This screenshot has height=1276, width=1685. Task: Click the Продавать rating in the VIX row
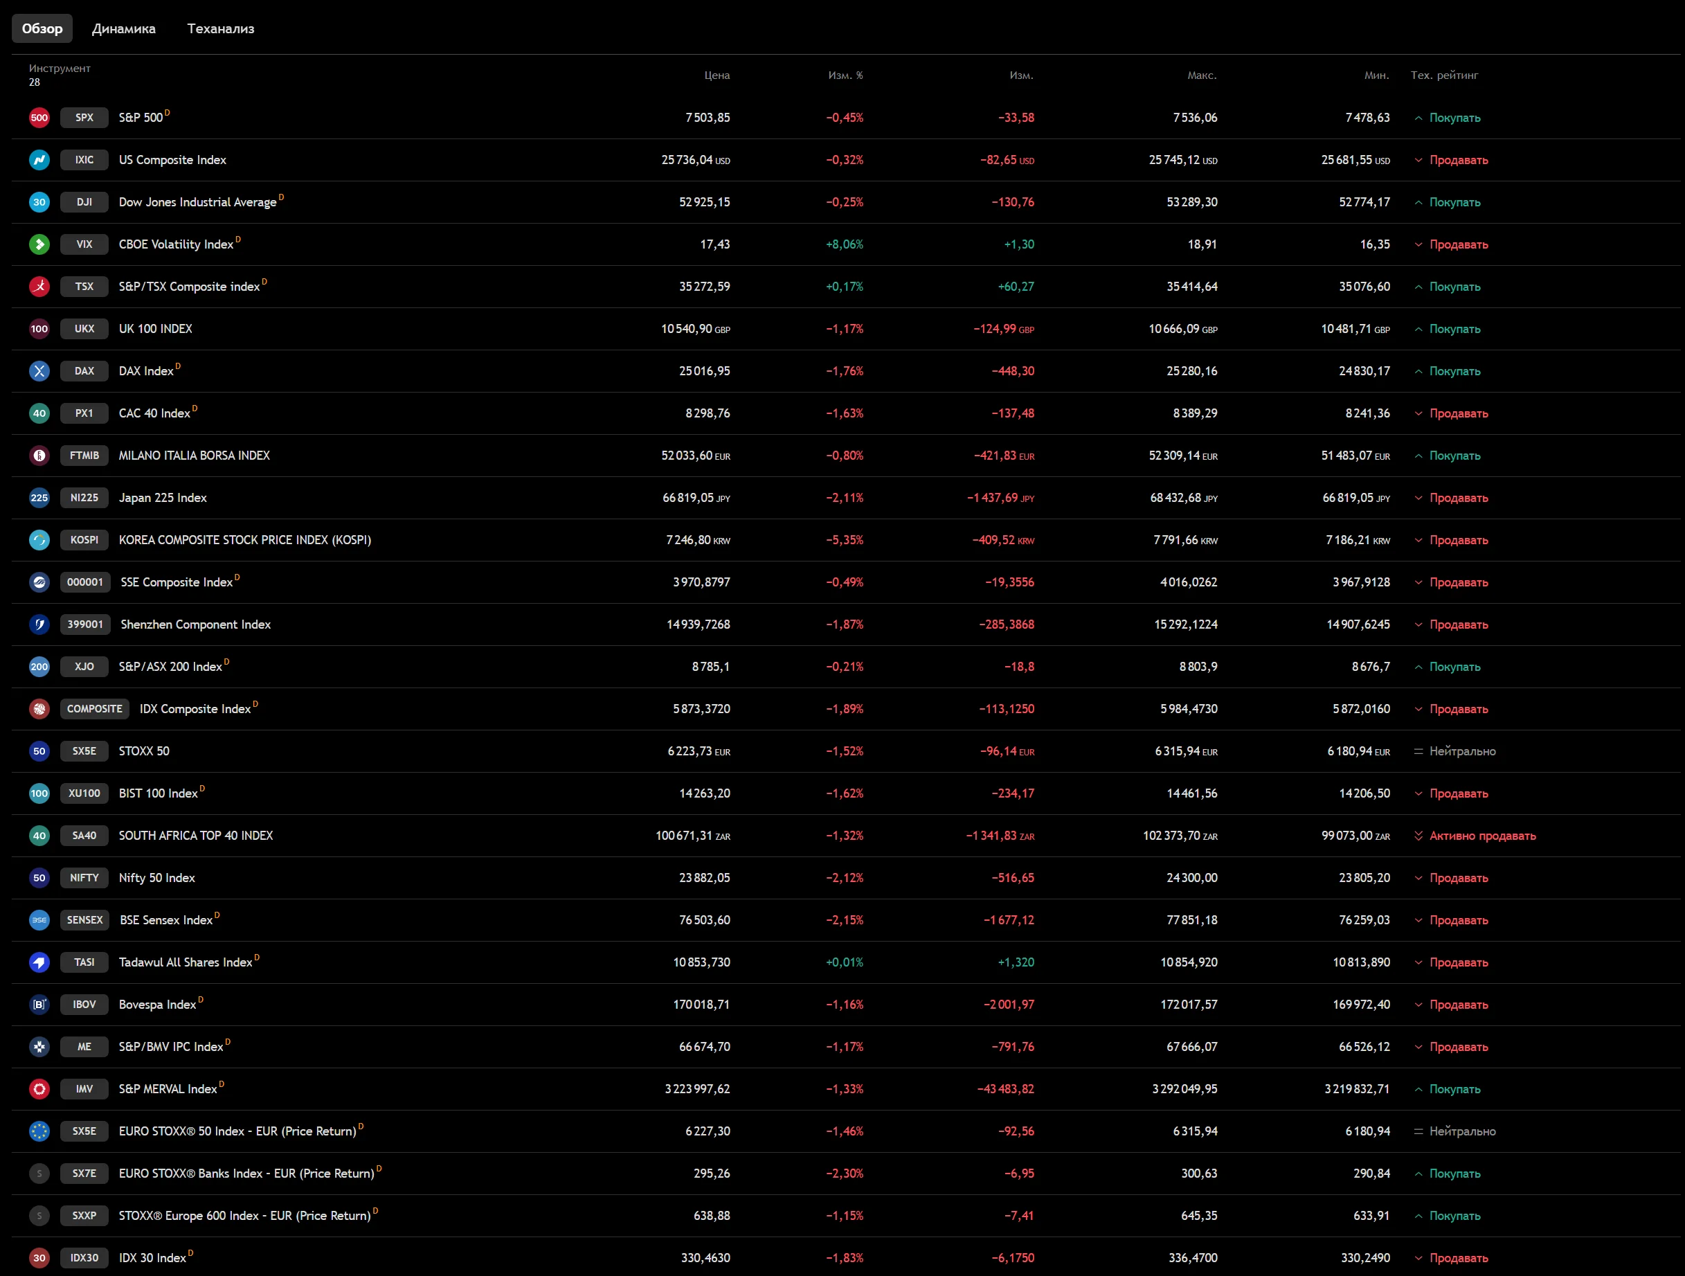pyautogui.click(x=1459, y=244)
